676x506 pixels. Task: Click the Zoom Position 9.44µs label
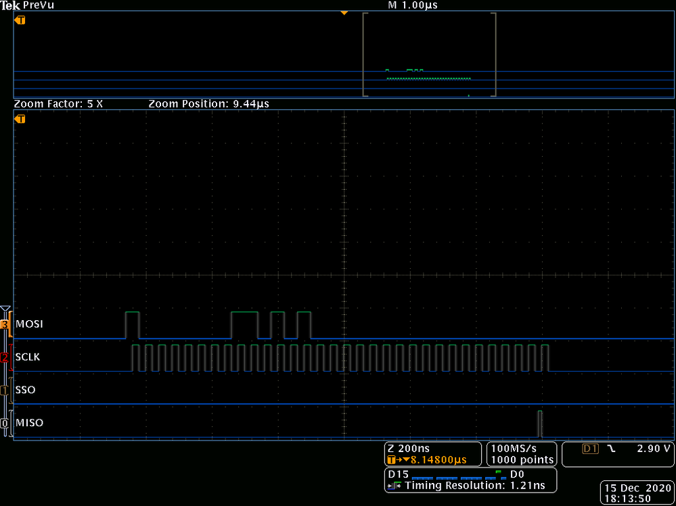point(208,104)
